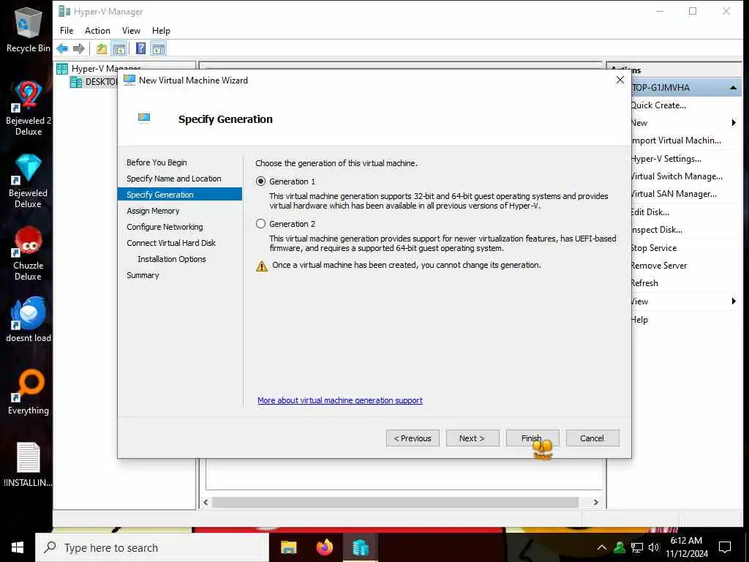Click the taskbar search box
Screen dimensions: 749x562
[152, 547]
